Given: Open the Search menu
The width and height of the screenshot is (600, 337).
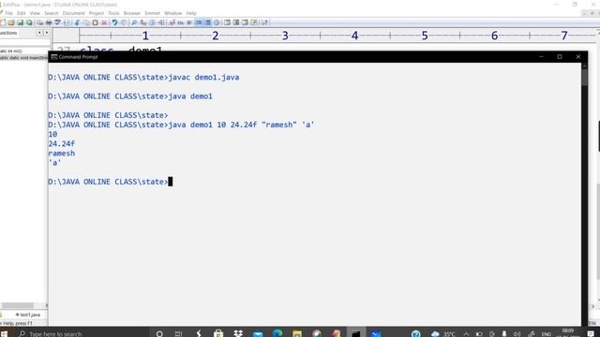Looking at the screenshot, I should (x=52, y=13).
